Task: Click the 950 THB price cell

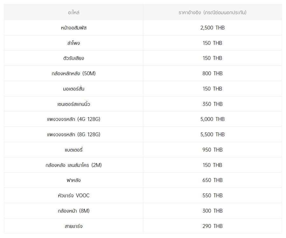Action: pos(212,149)
